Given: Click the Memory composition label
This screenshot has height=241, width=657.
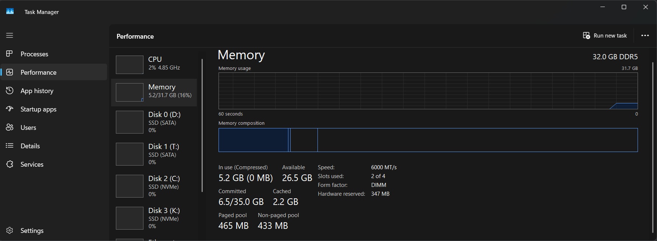Looking at the screenshot, I should (x=241, y=123).
